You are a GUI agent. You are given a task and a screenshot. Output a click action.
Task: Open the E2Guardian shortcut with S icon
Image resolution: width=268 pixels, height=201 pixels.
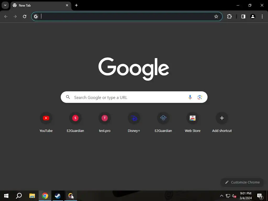tap(75, 122)
